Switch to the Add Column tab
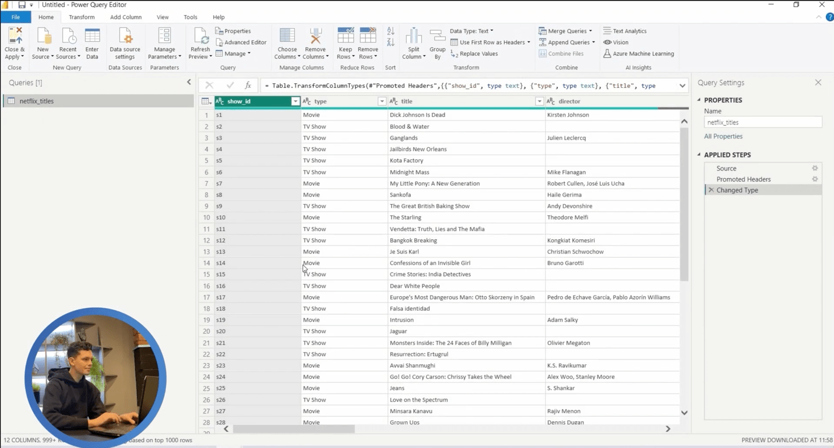834x448 pixels. (x=126, y=17)
